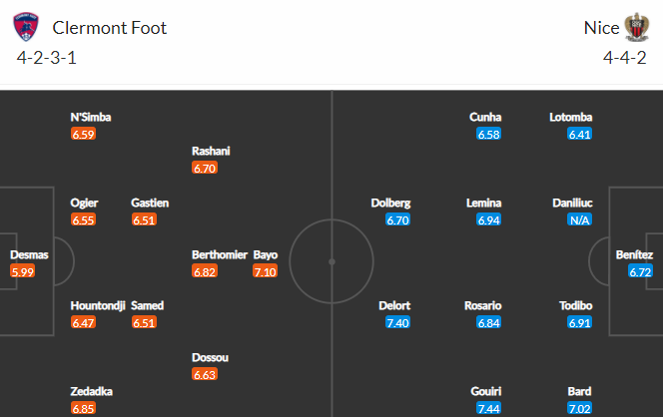Select player Todibo
Image resolution: width=663 pixels, height=417 pixels.
pos(575,305)
